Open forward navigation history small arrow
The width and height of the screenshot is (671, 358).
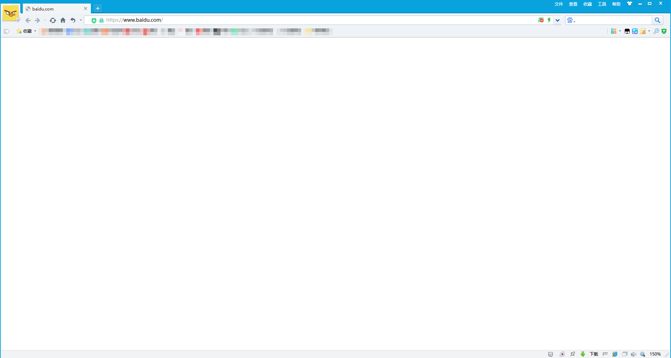(45, 20)
